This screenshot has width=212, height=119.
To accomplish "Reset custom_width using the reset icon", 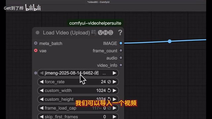I will coord(109,90).
